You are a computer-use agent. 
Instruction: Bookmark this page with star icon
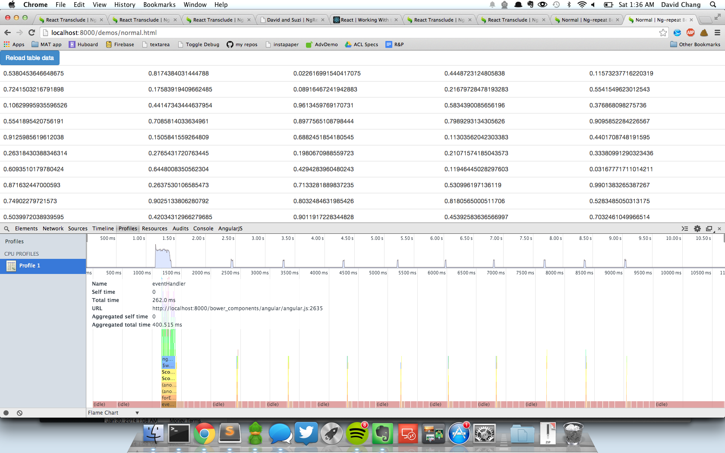(663, 33)
